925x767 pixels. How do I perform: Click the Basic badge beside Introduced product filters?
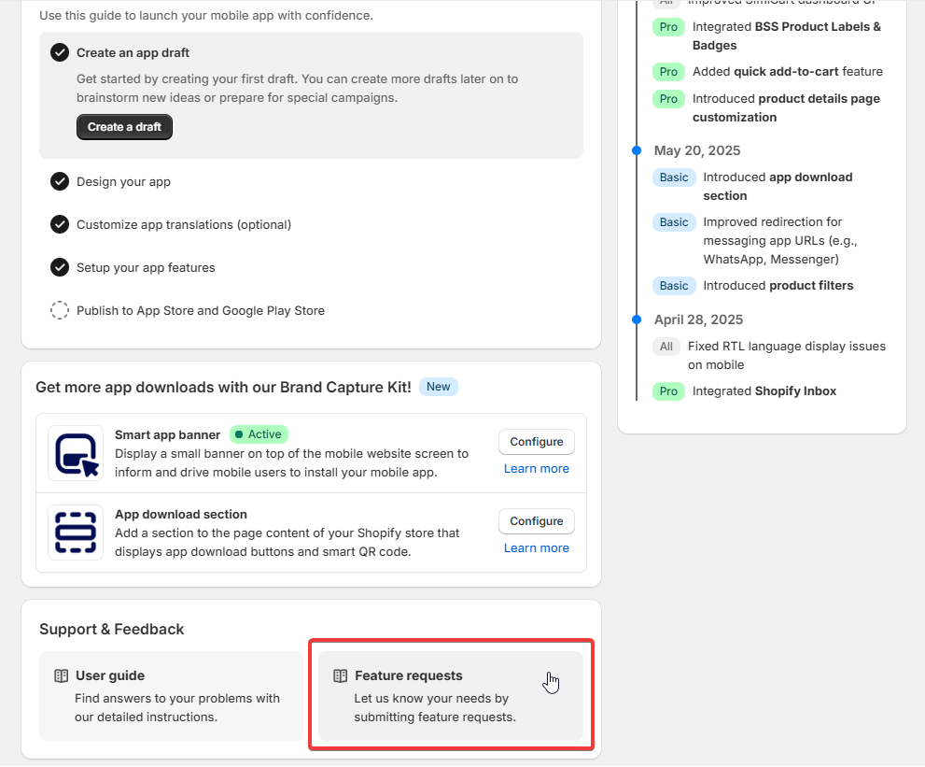coord(674,286)
